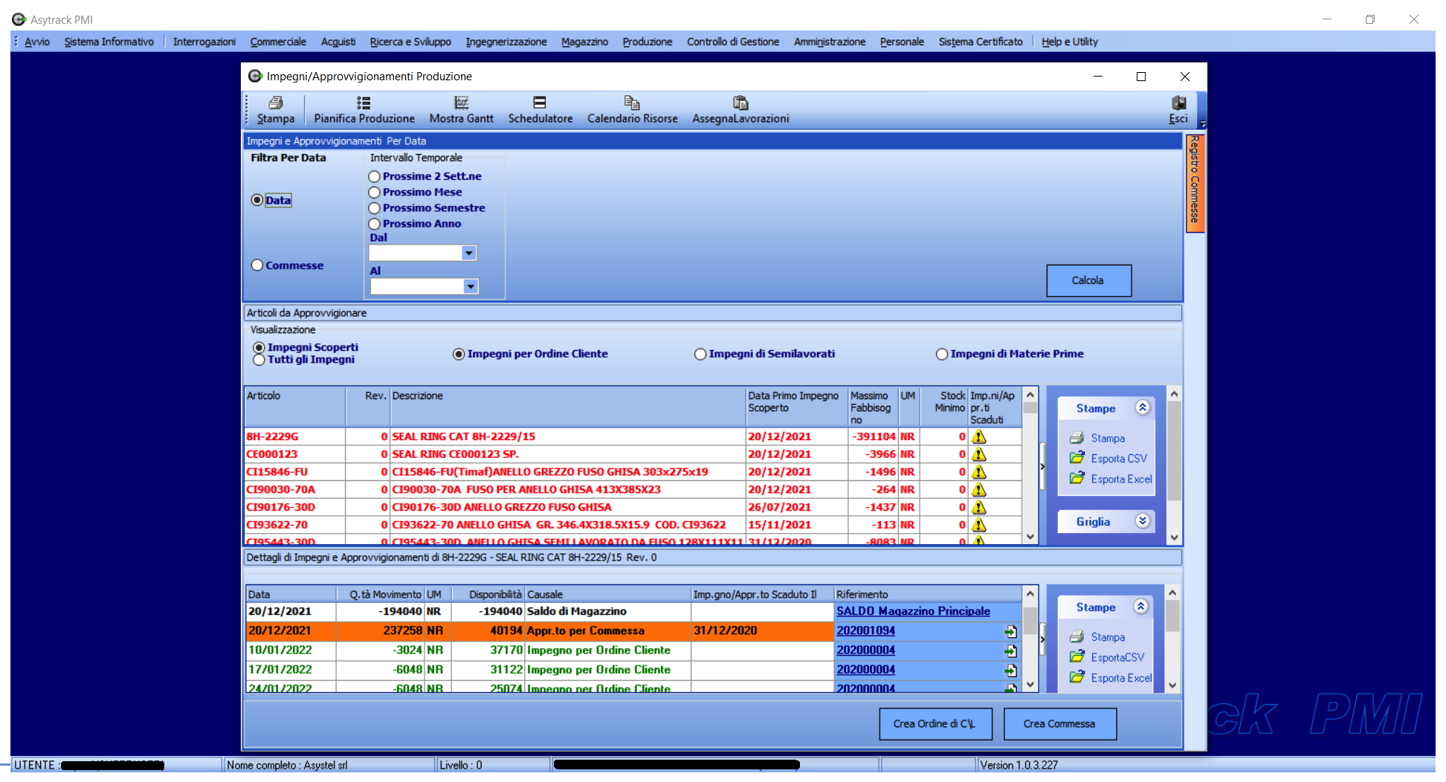The image size is (1446, 782).
Task: Open reference link 202001094
Action: pyautogui.click(x=865, y=630)
